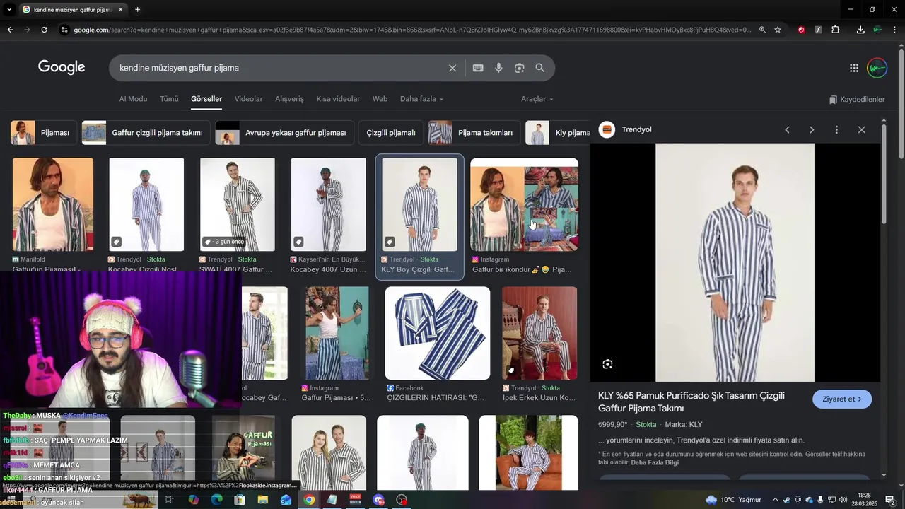Go to the Google logo homepage

tap(62, 67)
